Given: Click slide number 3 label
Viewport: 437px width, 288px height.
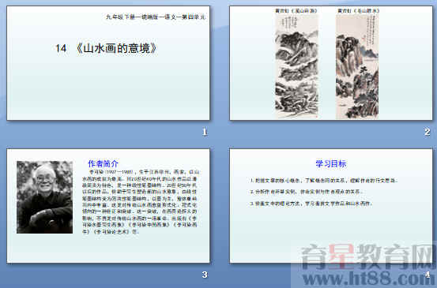Looking at the screenshot, I should 205,275.
